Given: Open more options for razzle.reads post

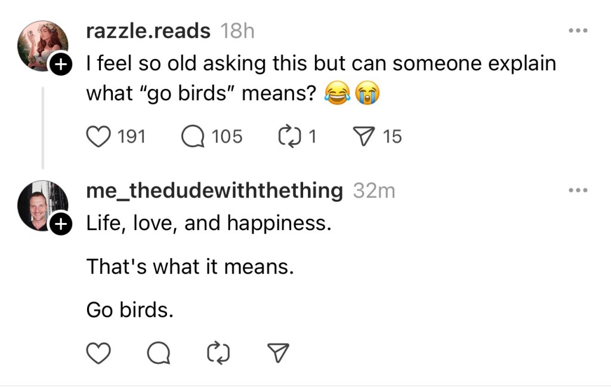Looking at the screenshot, I should tap(578, 30).
